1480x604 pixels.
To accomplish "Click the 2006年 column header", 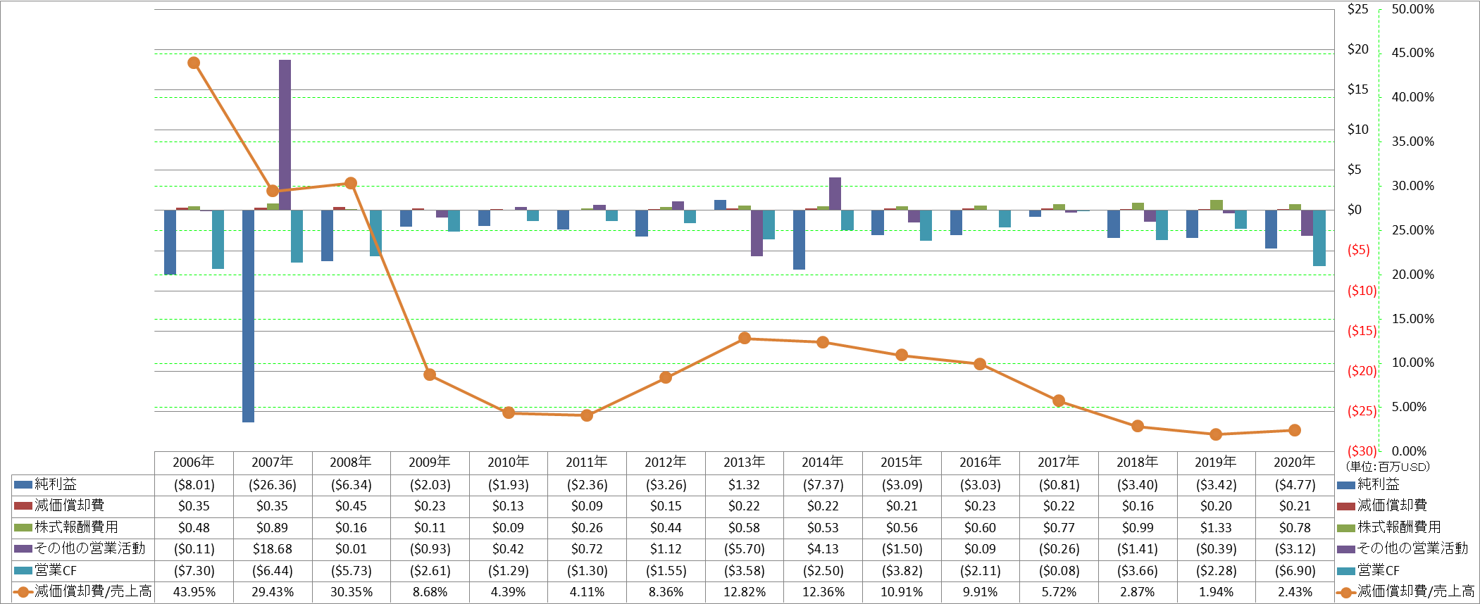I will click(194, 463).
